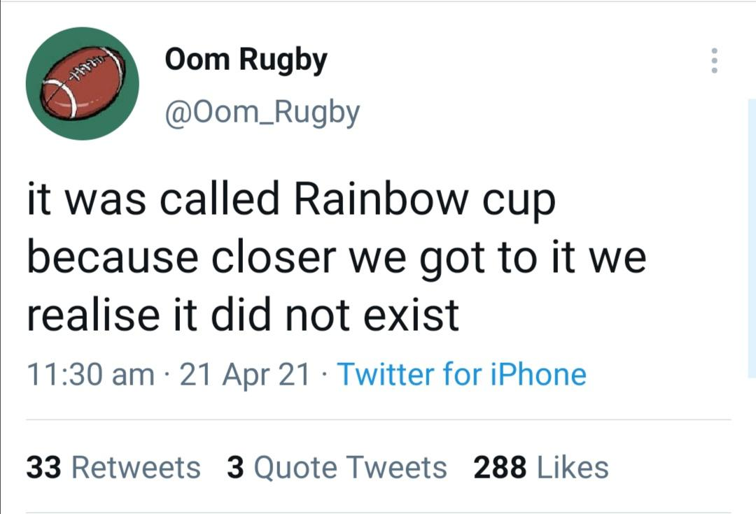Open the Oom Rugby display name profile
The image size is (756, 514).
coord(246,60)
